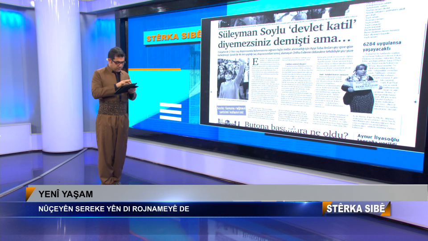The width and height of the screenshot is (428, 241).
Task: Click the orange triangle beside YENÎ YAŞAM
Action: click(30, 194)
